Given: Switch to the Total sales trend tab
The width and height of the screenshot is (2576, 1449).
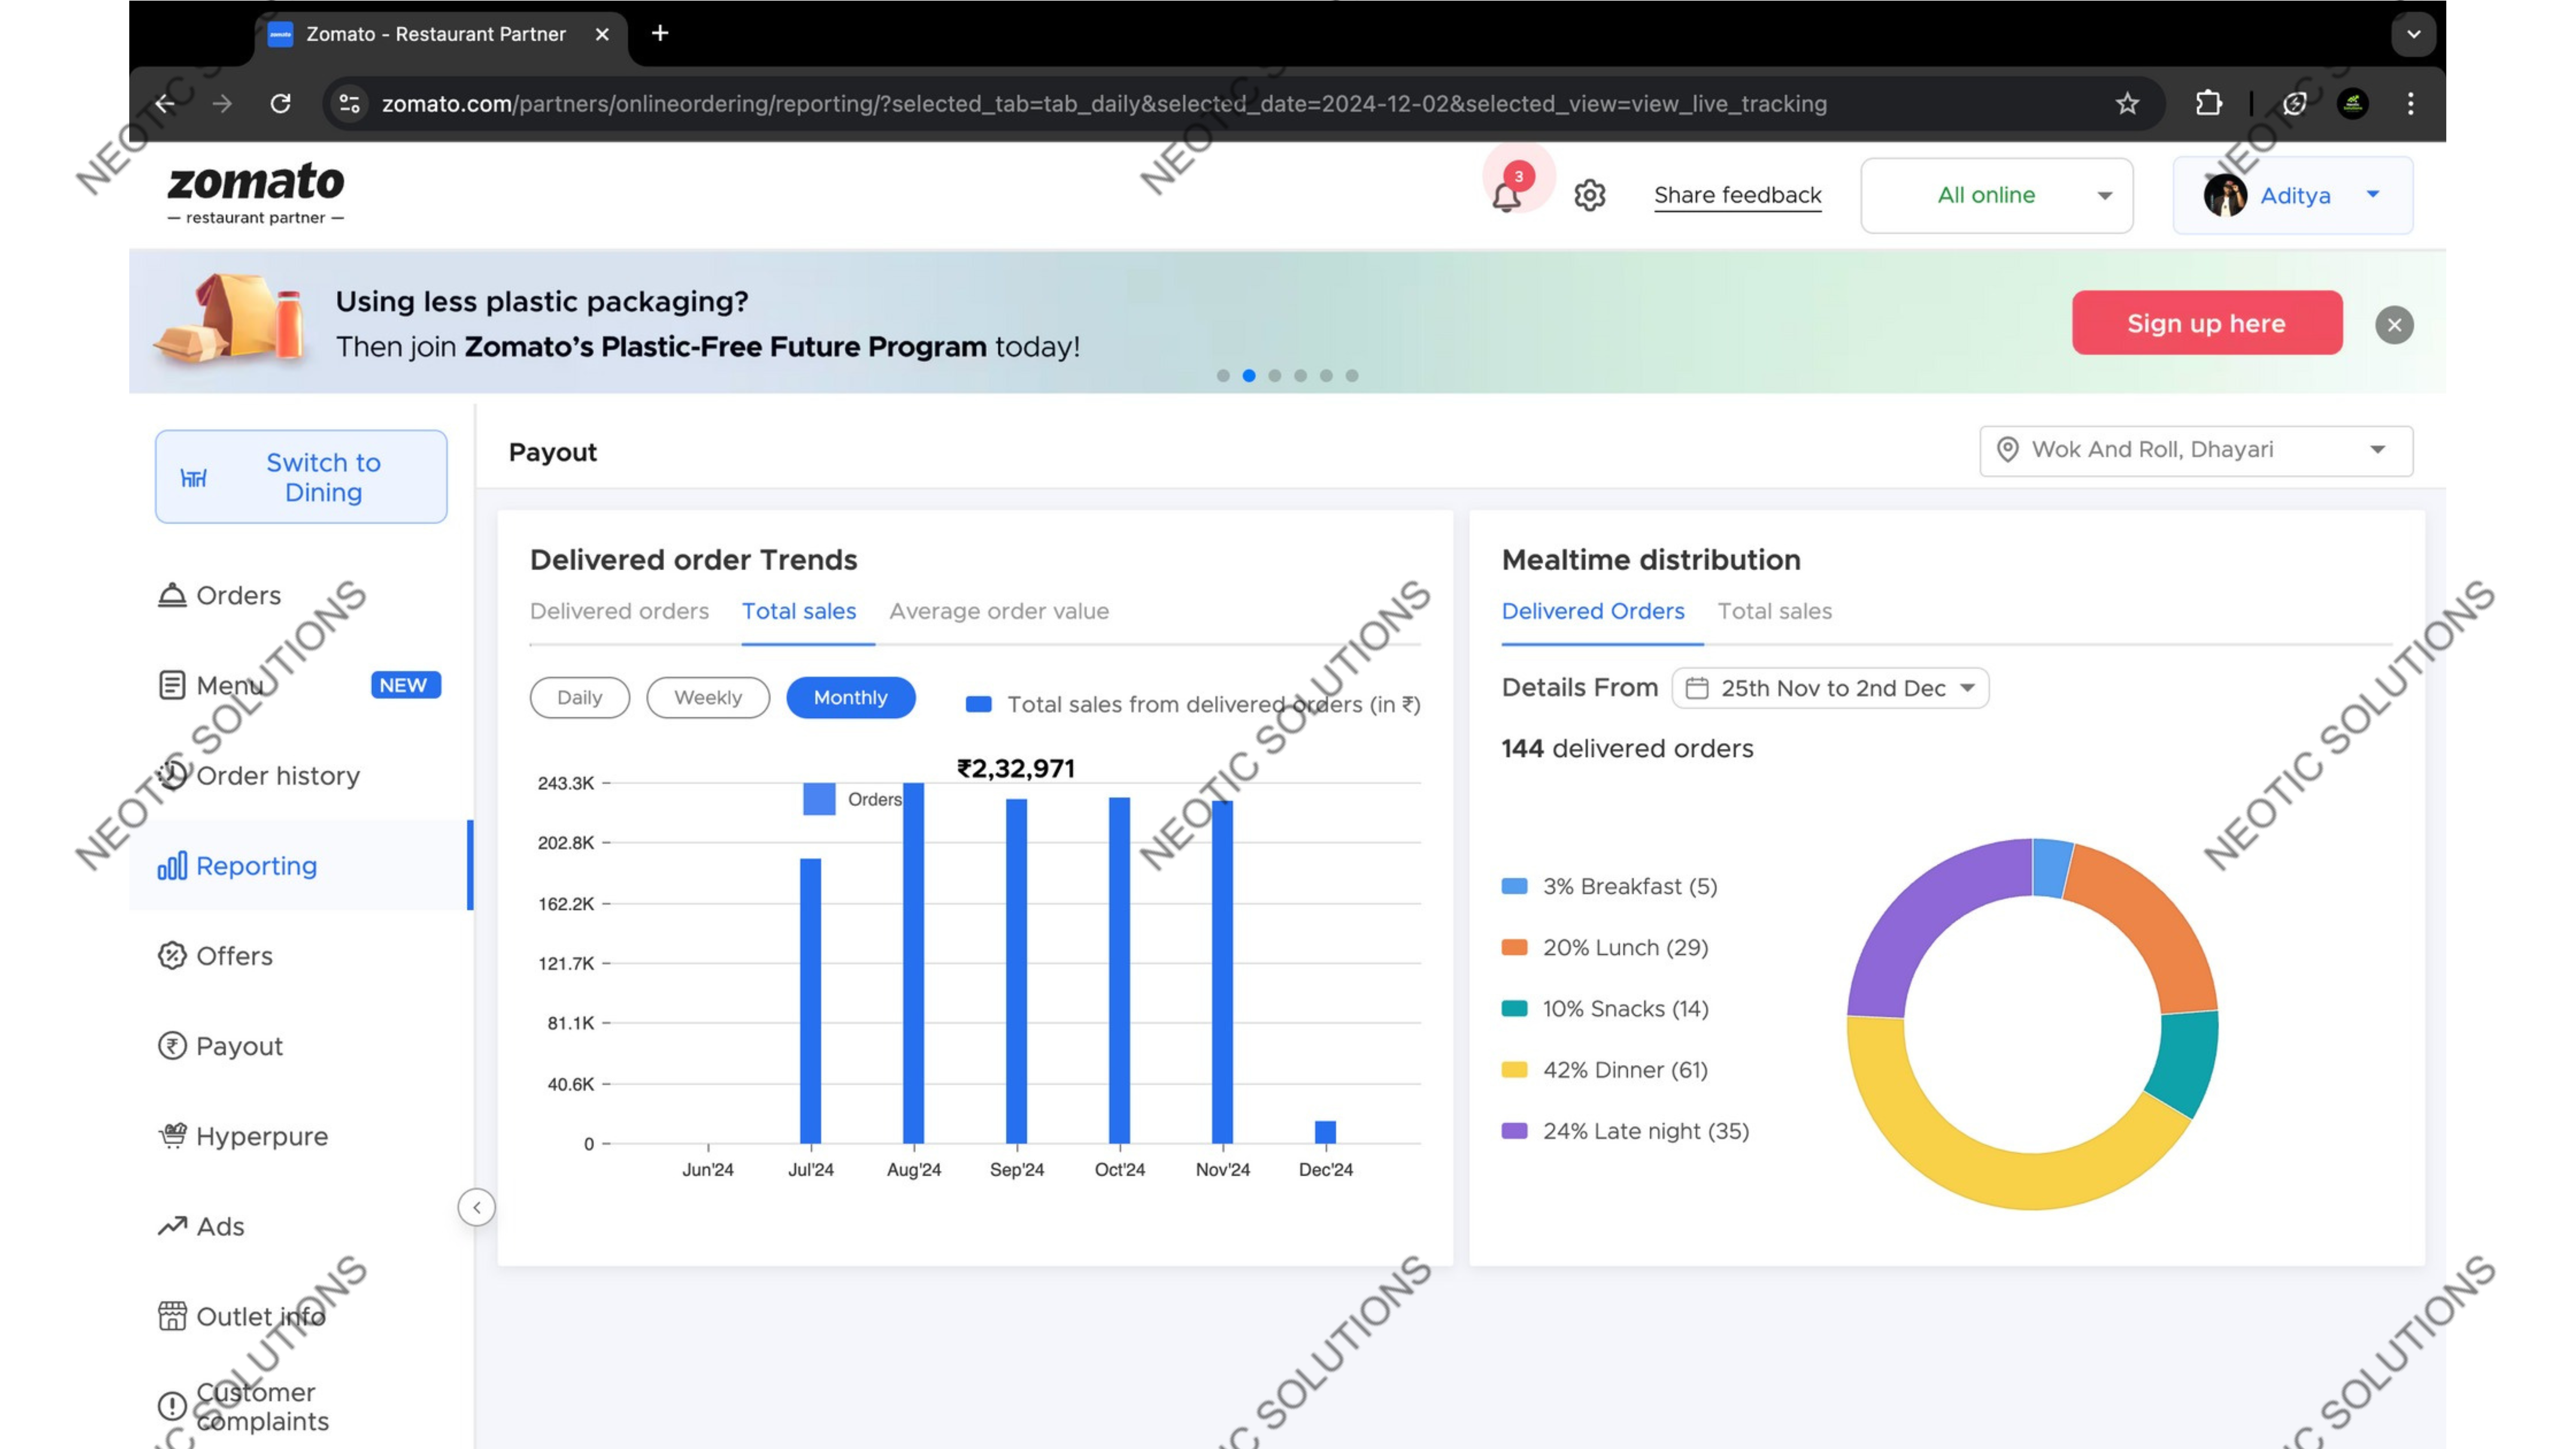Looking at the screenshot, I should tap(799, 611).
